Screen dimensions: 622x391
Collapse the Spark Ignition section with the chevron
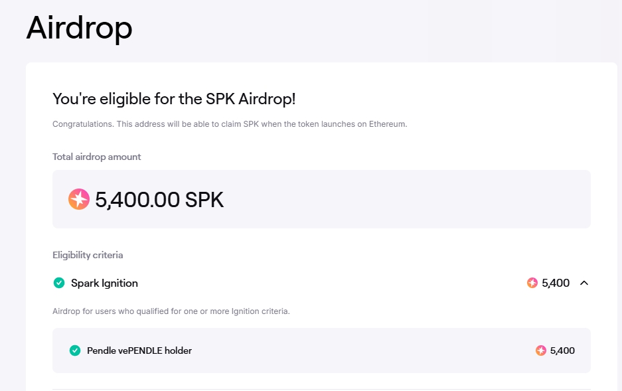pyautogui.click(x=584, y=283)
